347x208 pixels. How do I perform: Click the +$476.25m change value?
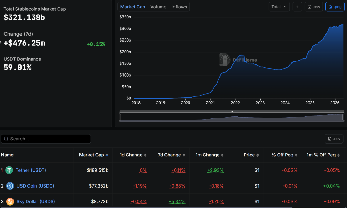point(24,43)
